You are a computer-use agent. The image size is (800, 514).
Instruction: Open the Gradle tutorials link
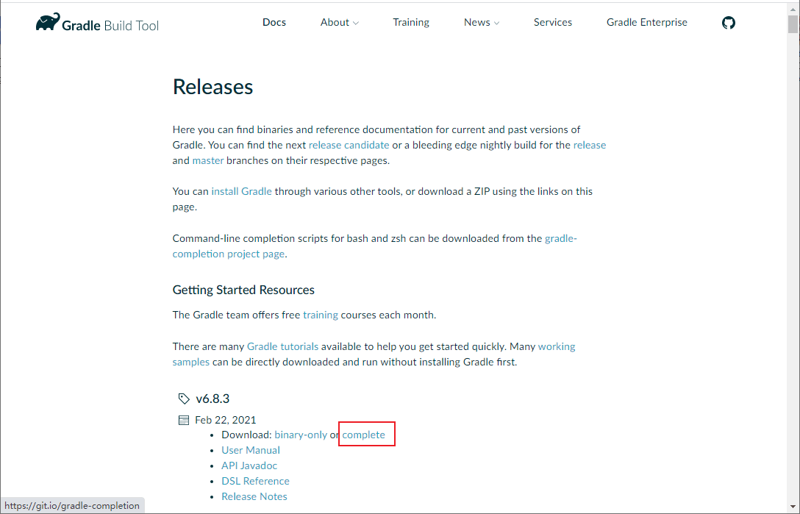tap(282, 346)
